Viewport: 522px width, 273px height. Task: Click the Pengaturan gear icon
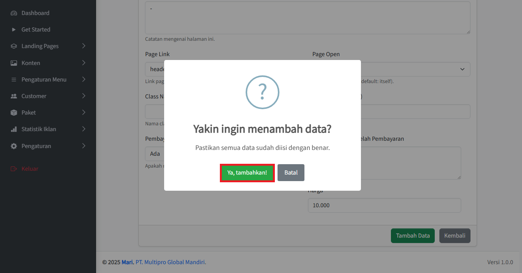tap(14, 146)
